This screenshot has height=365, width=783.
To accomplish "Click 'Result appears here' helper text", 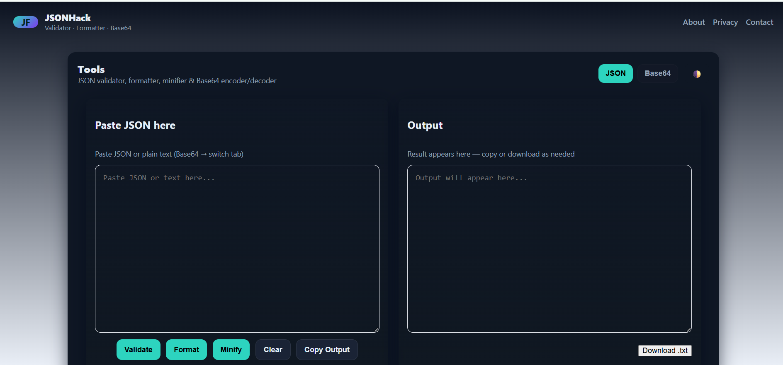I will click(x=491, y=154).
